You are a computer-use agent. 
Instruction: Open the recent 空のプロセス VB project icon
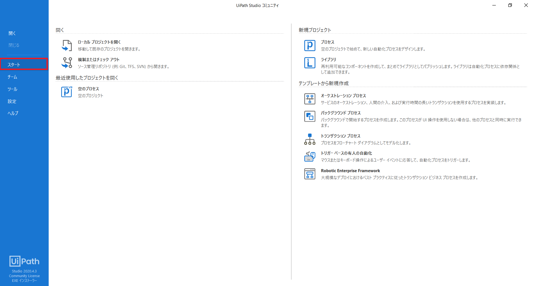67,92
